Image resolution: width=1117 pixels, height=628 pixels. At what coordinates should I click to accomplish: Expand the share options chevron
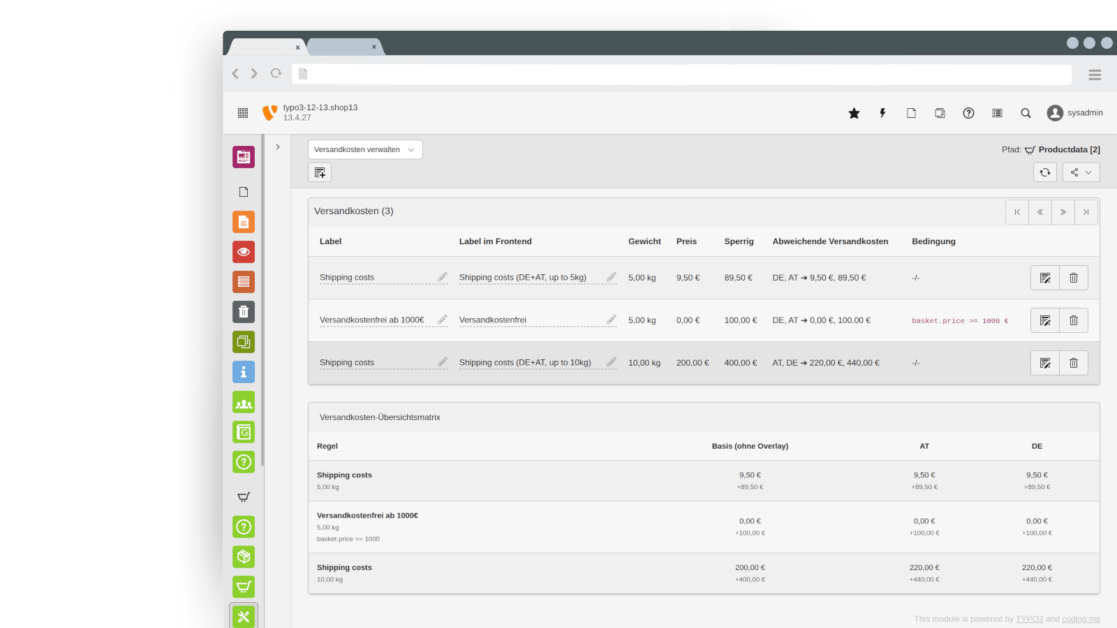click(1089, 172)
